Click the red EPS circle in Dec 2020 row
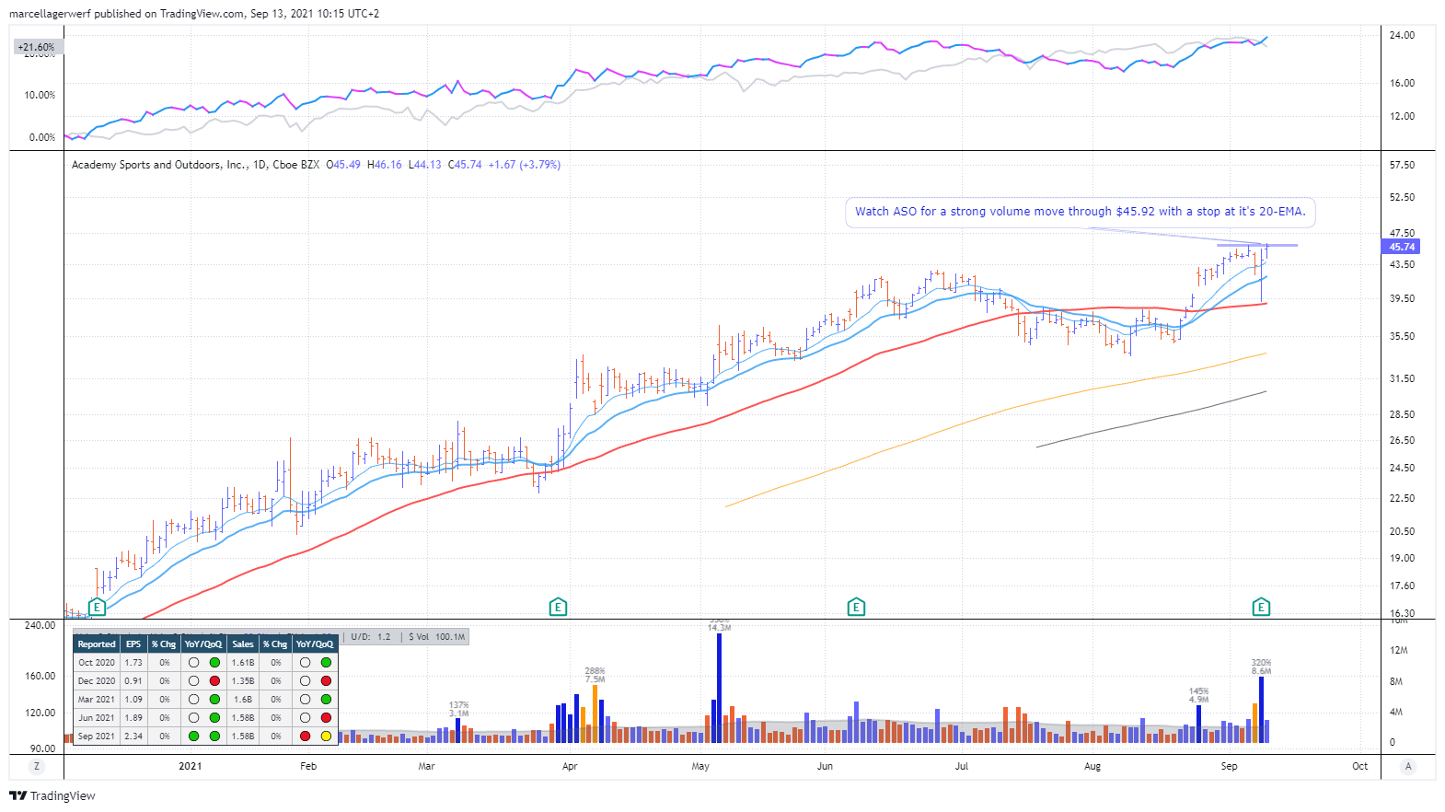Viewport: 1445px width, 812px height. click(214, 681)
